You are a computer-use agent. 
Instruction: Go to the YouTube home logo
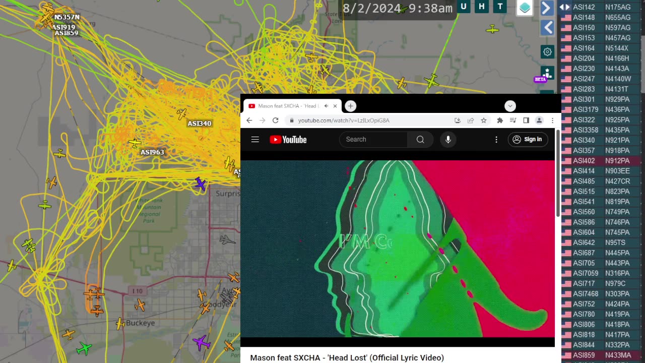[x=288, y=140]
